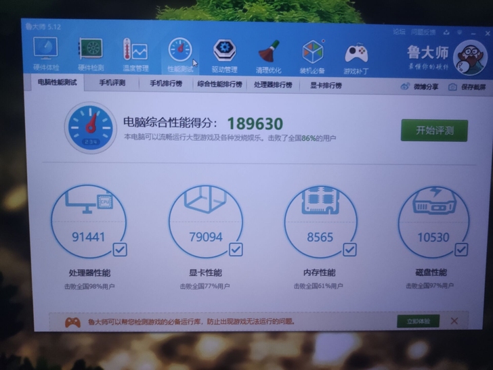
Task: Click the 微博分享 Weibo icon
Action: [x=405, y=87]
